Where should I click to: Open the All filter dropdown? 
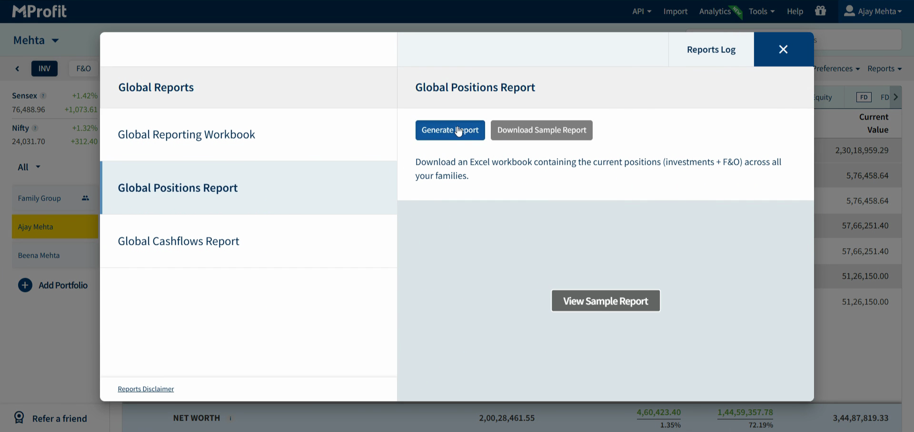click(29, 167)
